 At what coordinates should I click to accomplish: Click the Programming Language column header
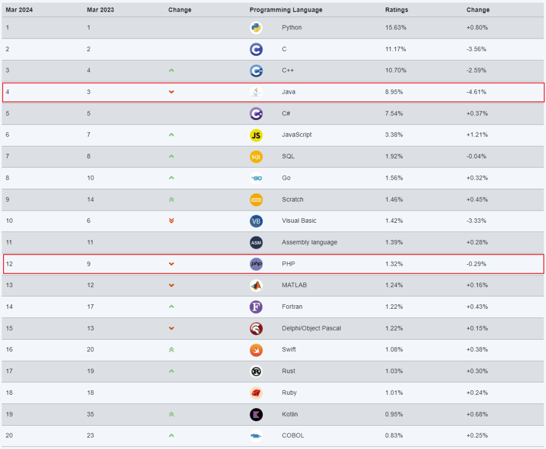tap(286, 10)
